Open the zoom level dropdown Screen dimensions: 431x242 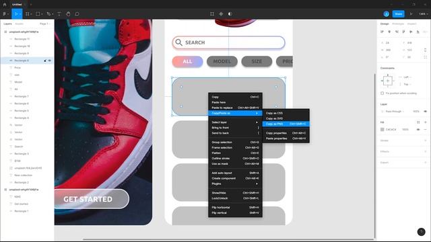tap(423, 13)
